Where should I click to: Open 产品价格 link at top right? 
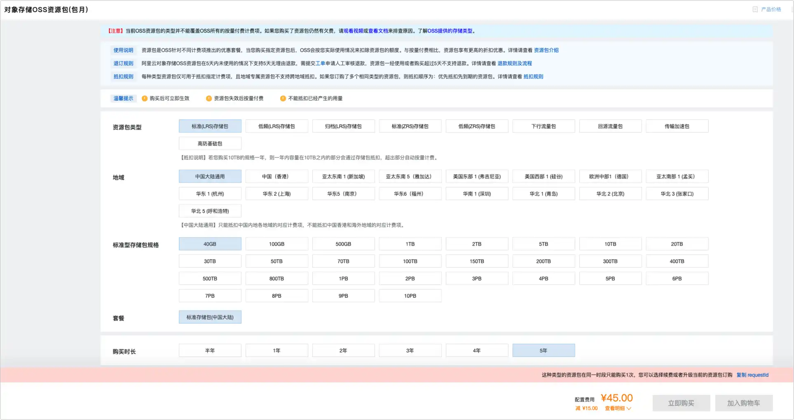771,9
